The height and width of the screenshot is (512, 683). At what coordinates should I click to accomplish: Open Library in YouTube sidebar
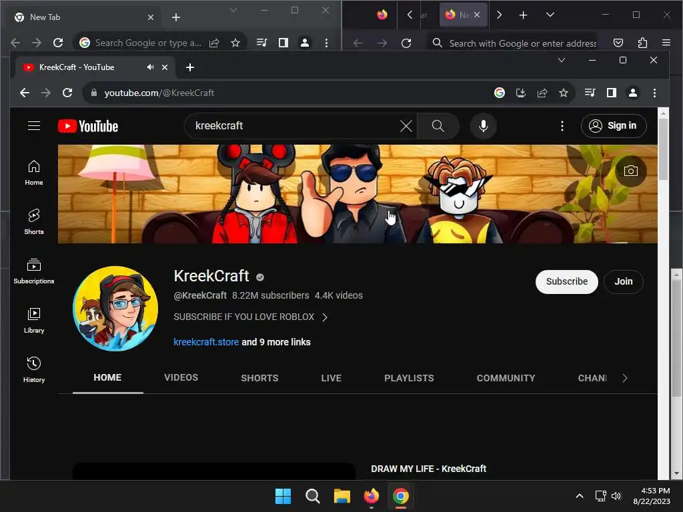click(x=34, y=321)
